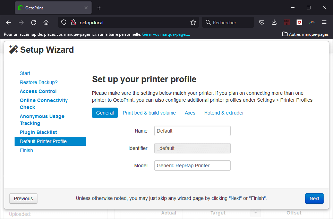Go to the Start wizard step
The width and height of the screenshot is (333, 219).
point(25,73)
